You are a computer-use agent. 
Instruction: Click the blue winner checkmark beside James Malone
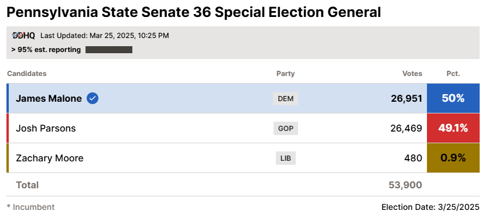coord(93,99)
